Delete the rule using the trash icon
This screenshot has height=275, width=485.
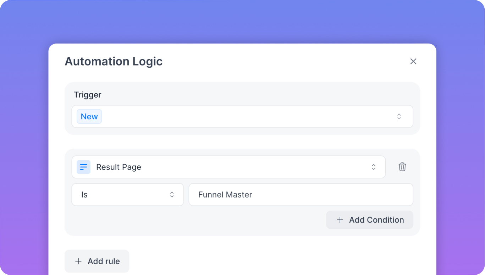tap(402, 167)
